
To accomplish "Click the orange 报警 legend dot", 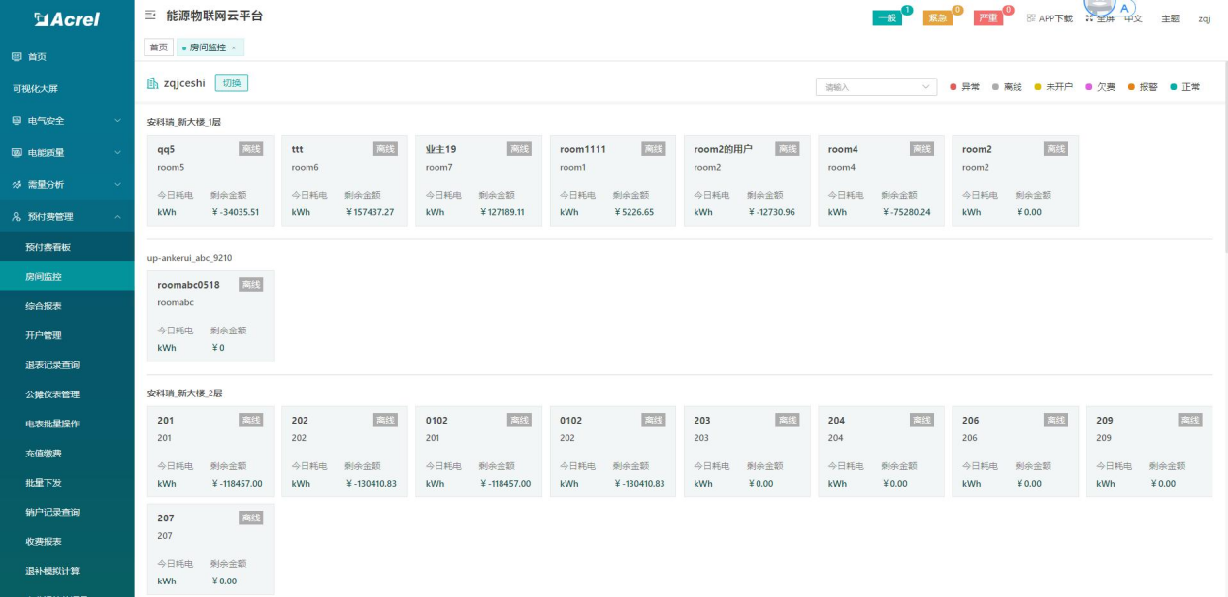I will tap(1131, 87).
